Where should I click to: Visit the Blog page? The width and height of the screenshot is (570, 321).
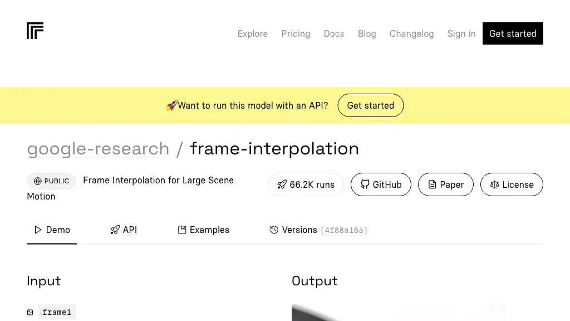367,33
